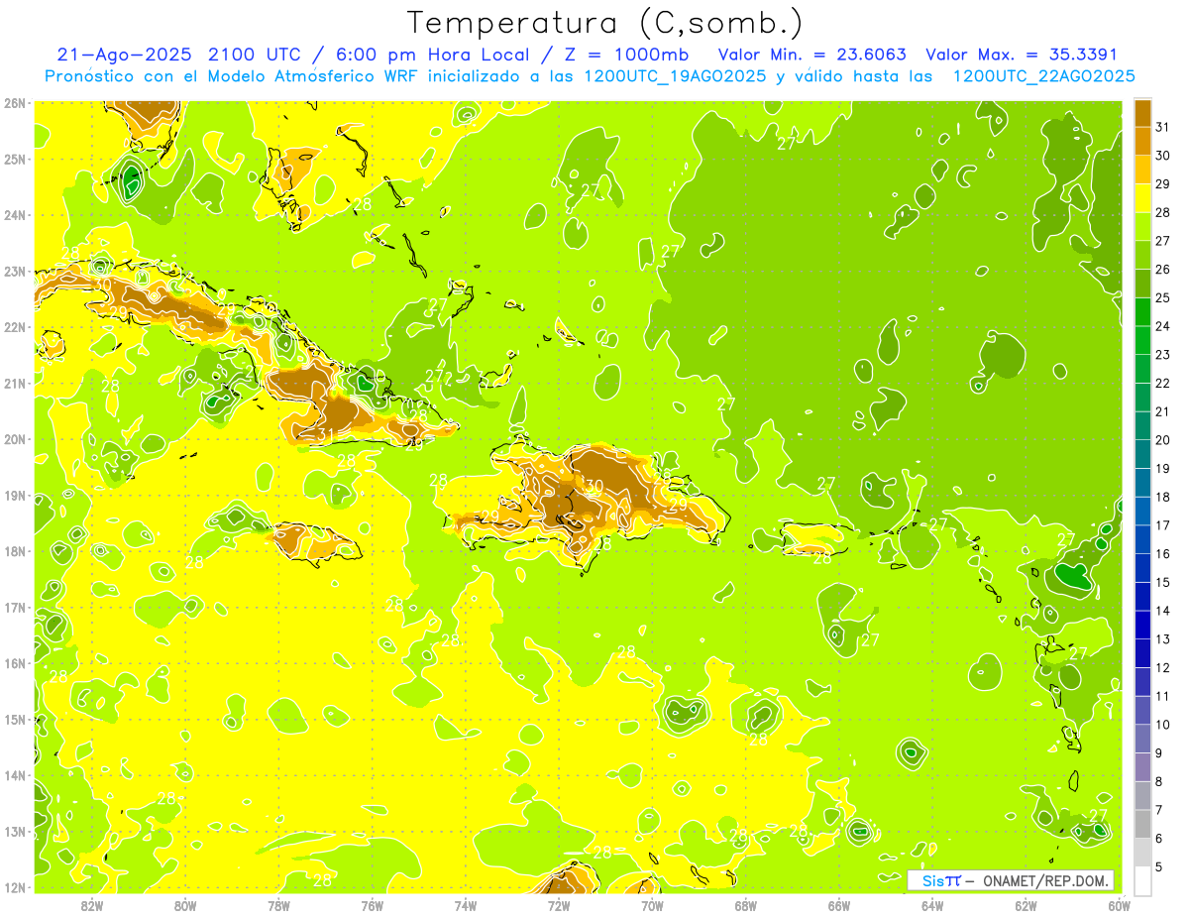Select the teal legend swatch between 19 and 20

coord(1142,454)
